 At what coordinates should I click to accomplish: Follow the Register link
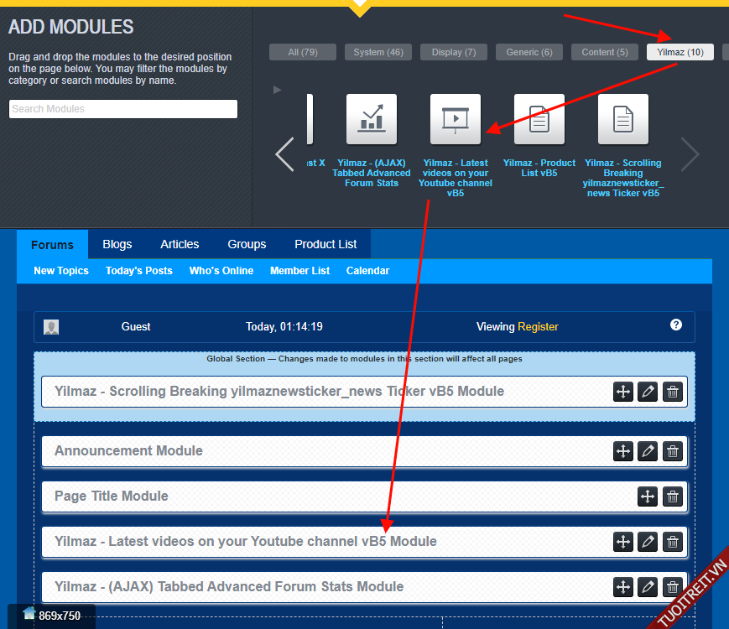point(538,326)
